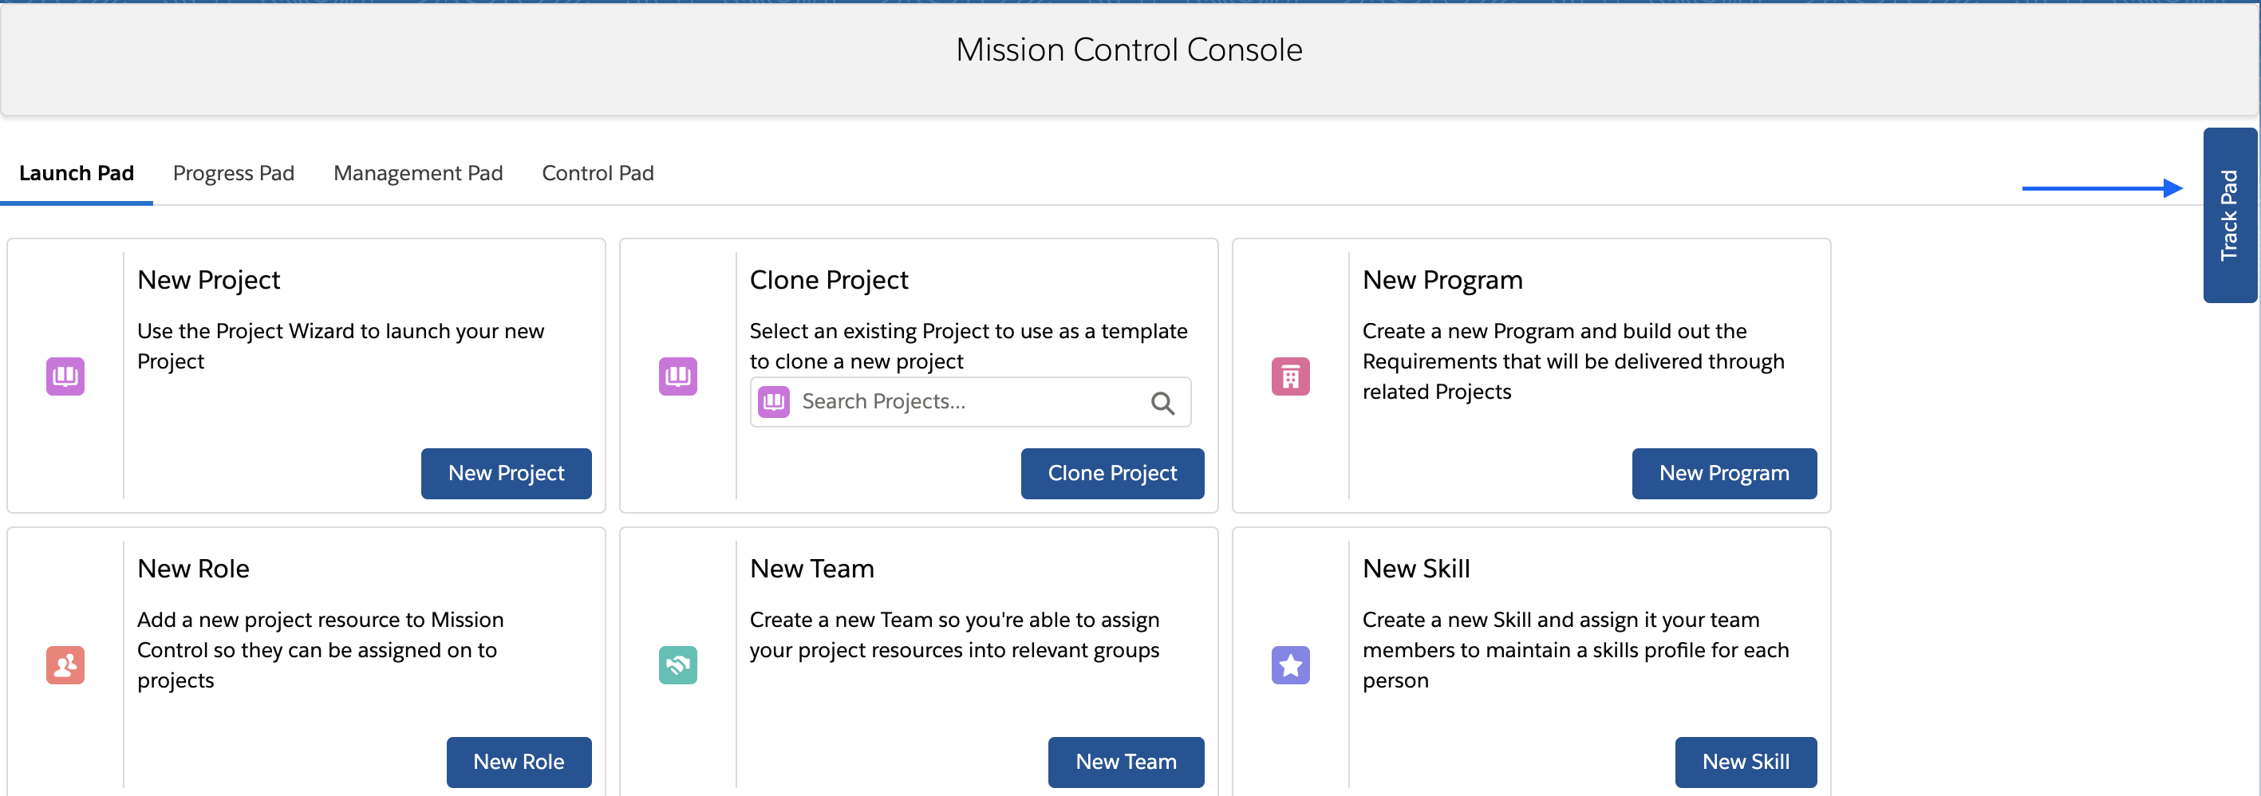Screen dimensions: 2261x796
Task: Click the book icon inside the search field
Action: 773,402
